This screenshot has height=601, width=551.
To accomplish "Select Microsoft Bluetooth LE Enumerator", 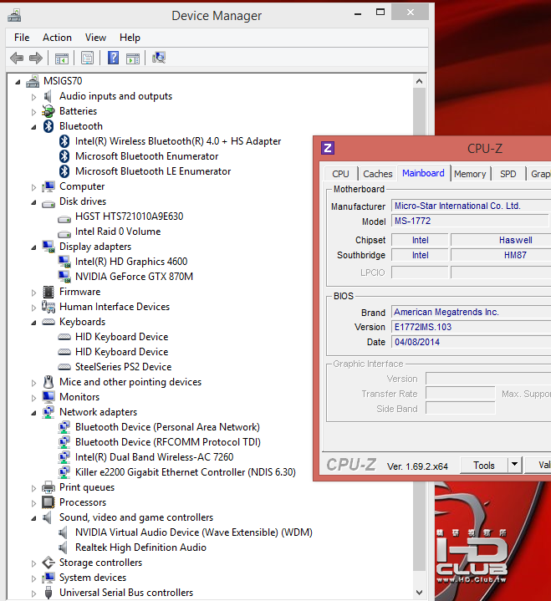I will click(x=153, y=171).
